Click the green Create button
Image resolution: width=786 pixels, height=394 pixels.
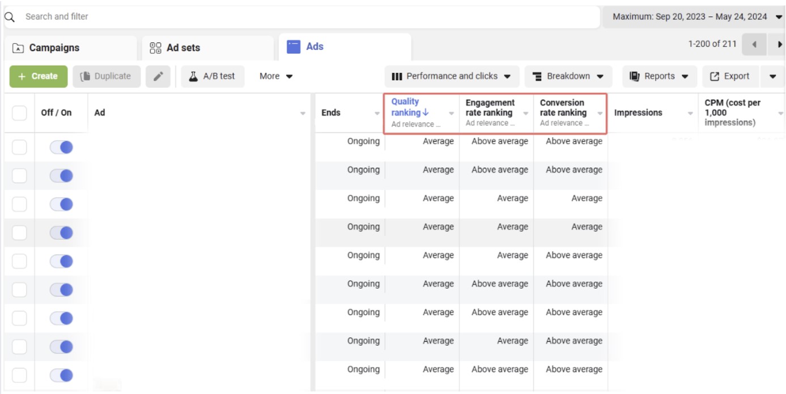[38, 76]
